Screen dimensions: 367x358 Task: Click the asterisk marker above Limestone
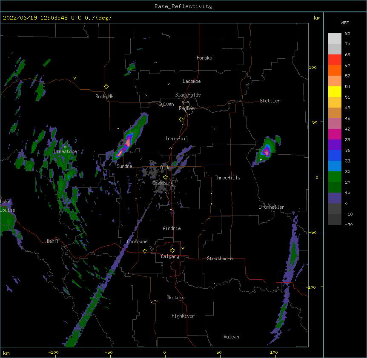pos(65,147)
